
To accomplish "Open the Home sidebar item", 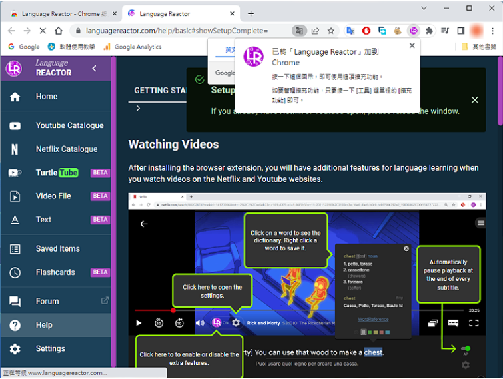I will (56, 97).
